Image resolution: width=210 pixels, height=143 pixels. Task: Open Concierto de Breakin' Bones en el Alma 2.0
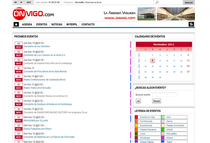coord(45,96)
